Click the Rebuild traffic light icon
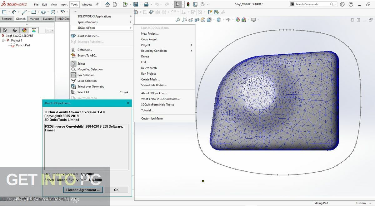The height and width of the screenshot is (206, 375). coord(188,4)
